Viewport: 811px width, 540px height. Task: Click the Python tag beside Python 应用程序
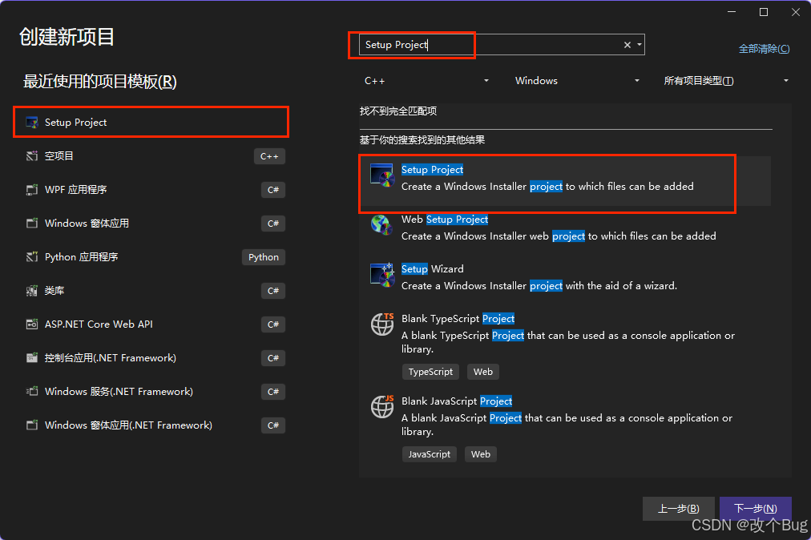pos(264,257)
